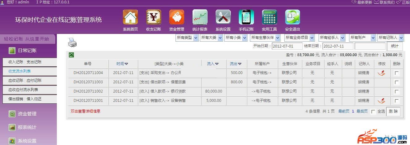Click the 500.00 outflow amount
The height and width of the screenshot is (145, 410).
(x=236, y=73)
